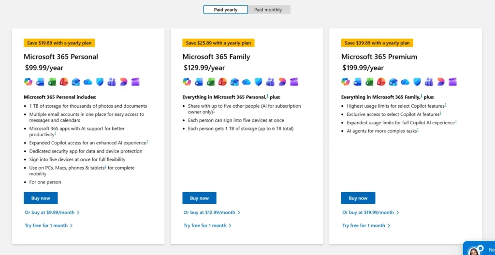Viewport: 495px width, 255px height.
Task: Buy now Microsoft 365 Premium
Action: click(358, 198)
